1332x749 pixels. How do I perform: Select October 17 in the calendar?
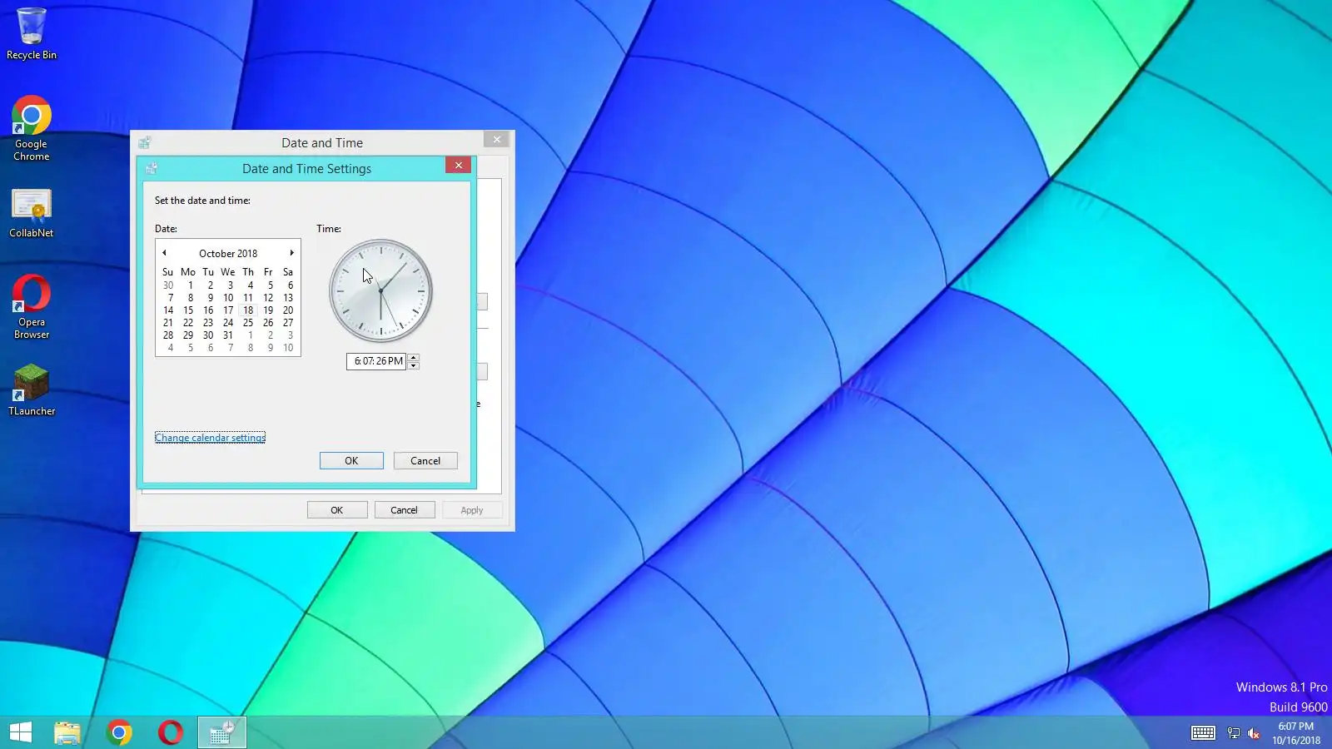[x=228, y=310]
